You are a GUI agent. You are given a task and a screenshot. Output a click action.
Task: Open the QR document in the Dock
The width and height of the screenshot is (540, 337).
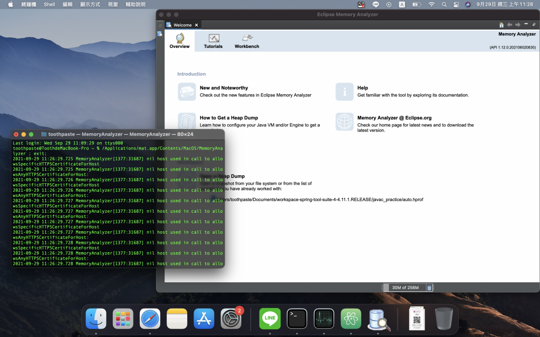coord(417,319)
